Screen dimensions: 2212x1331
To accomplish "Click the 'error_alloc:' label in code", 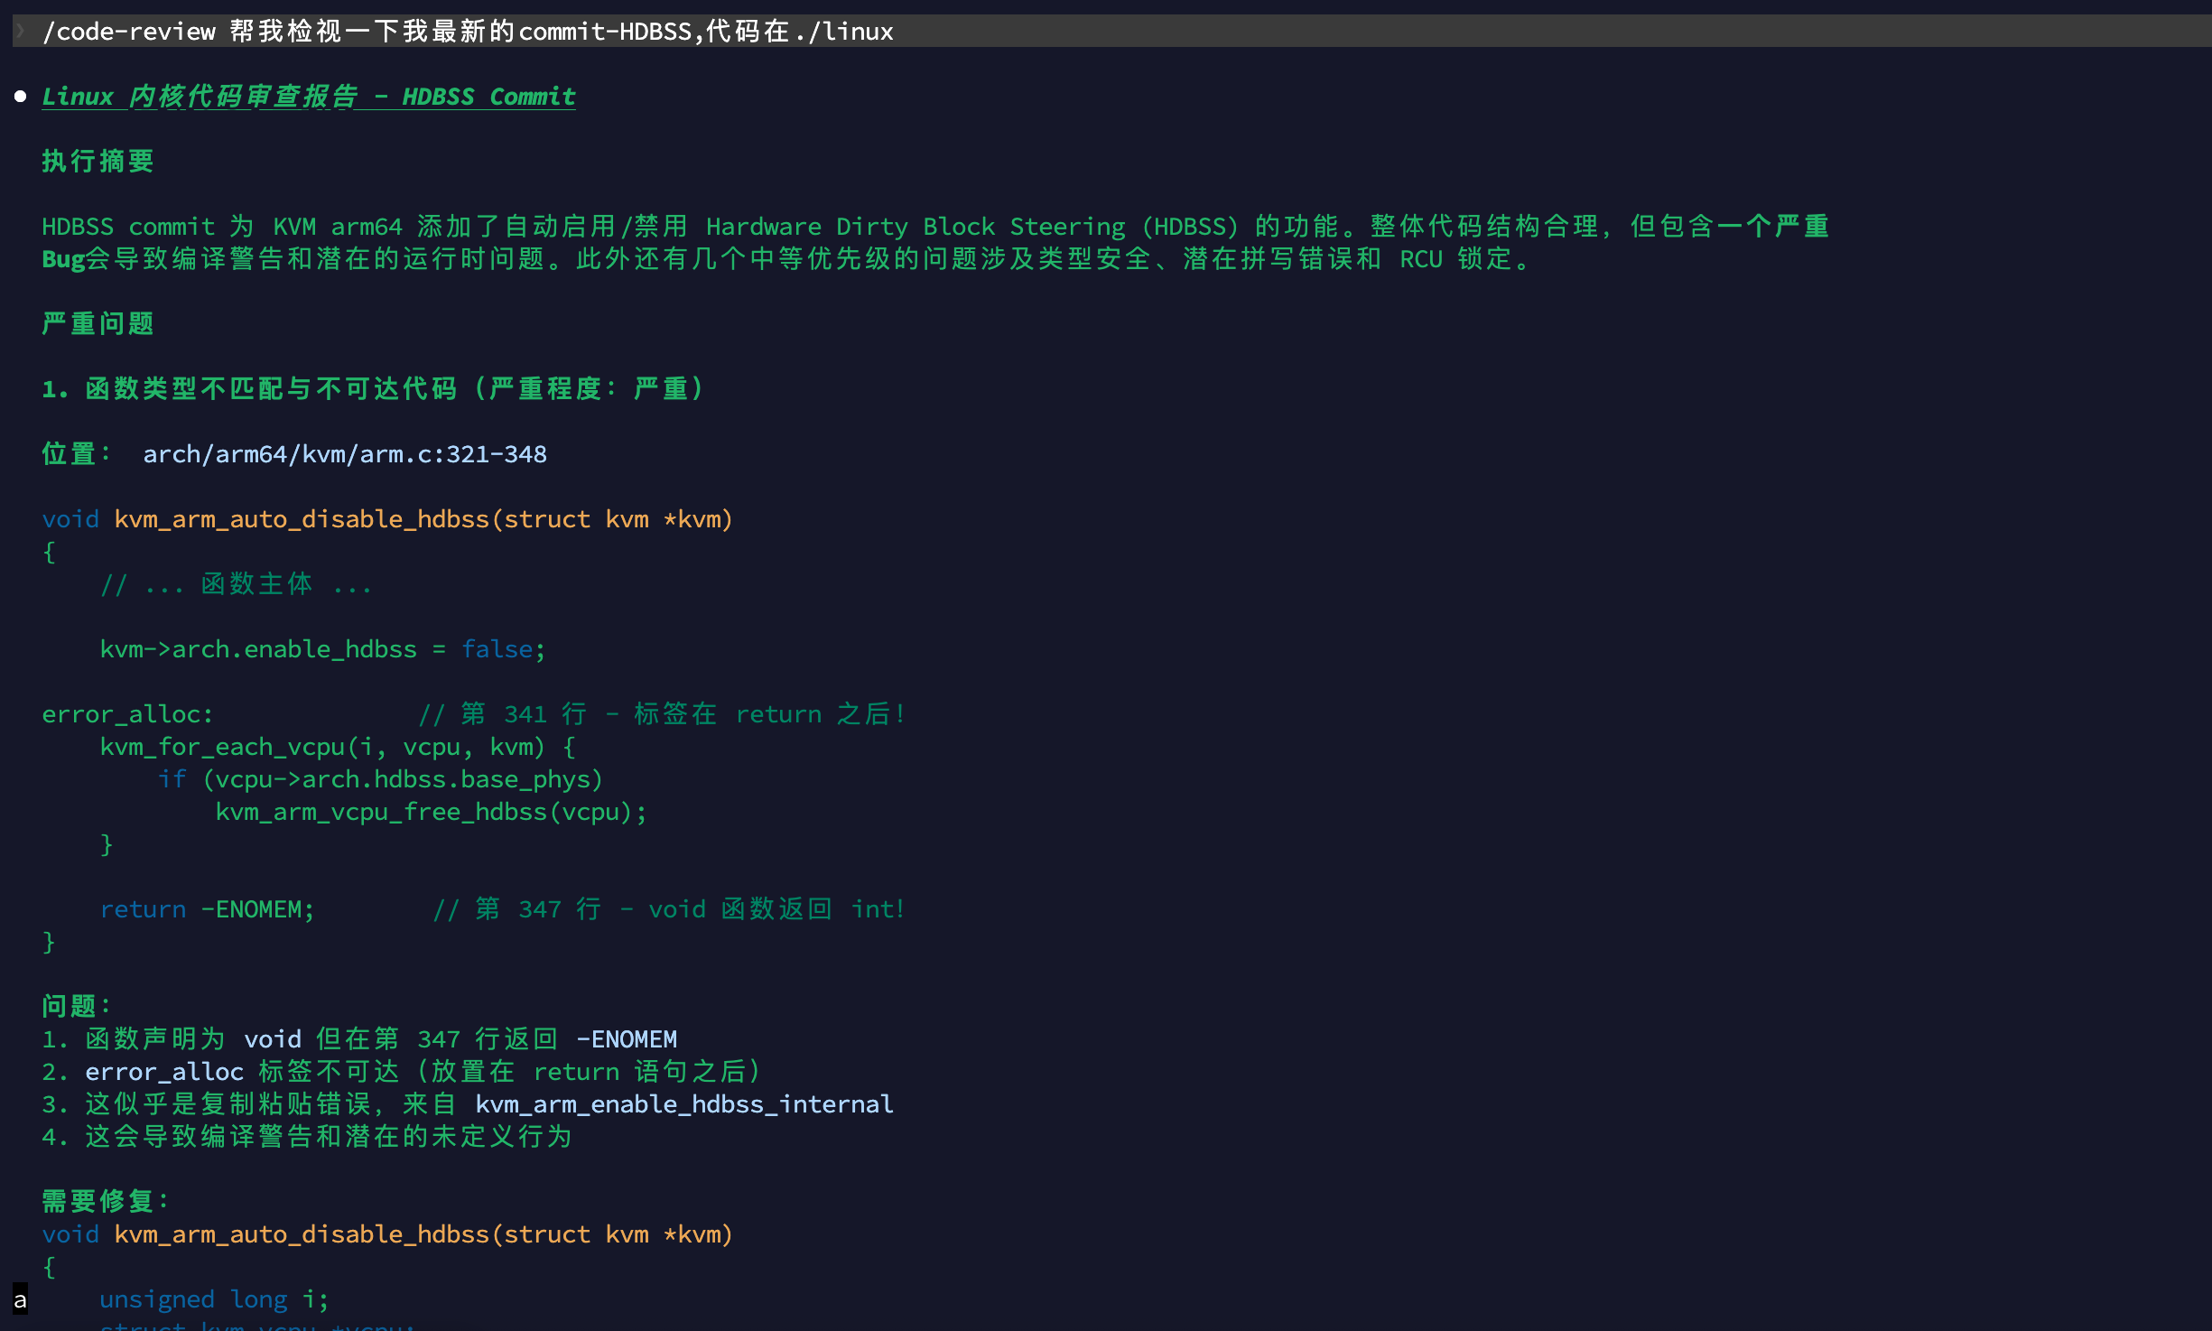I will click(127, 714).
